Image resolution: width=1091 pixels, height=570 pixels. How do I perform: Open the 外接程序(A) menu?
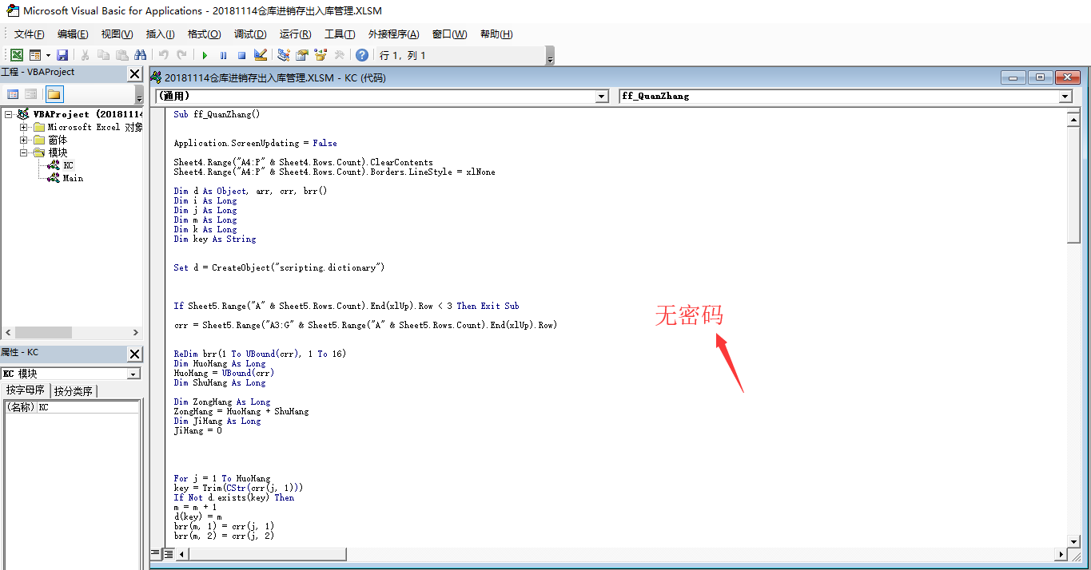(x=393, y=34)
